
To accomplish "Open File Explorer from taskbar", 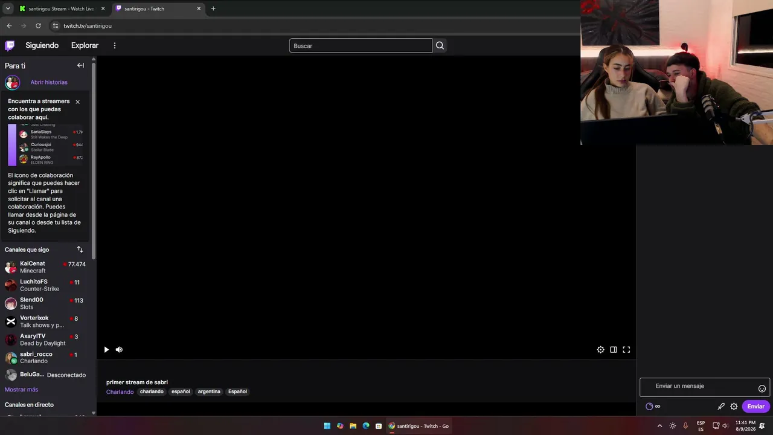I will coord(353,426).
